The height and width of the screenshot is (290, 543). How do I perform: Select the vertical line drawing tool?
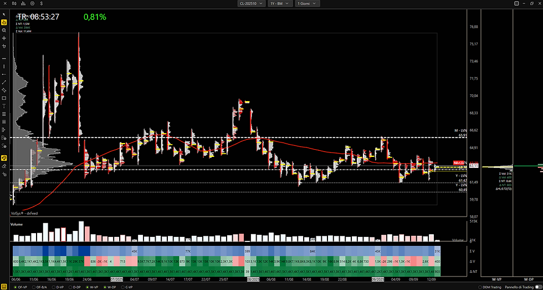pos(4,66)
